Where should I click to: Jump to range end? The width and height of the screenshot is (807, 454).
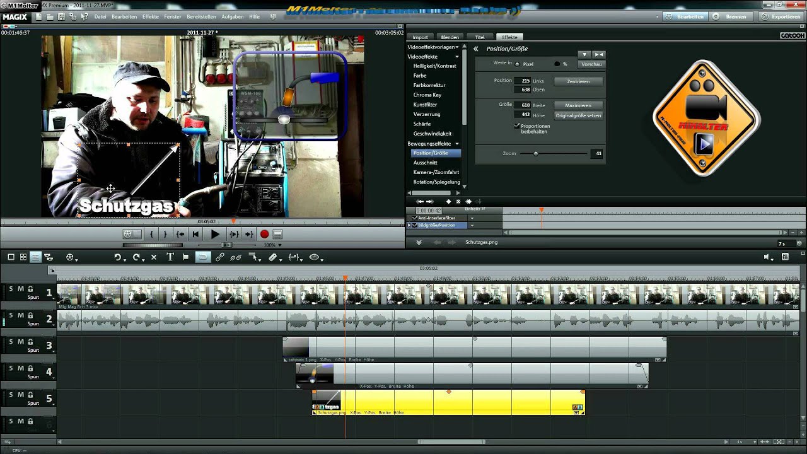[x=249, y=234]
